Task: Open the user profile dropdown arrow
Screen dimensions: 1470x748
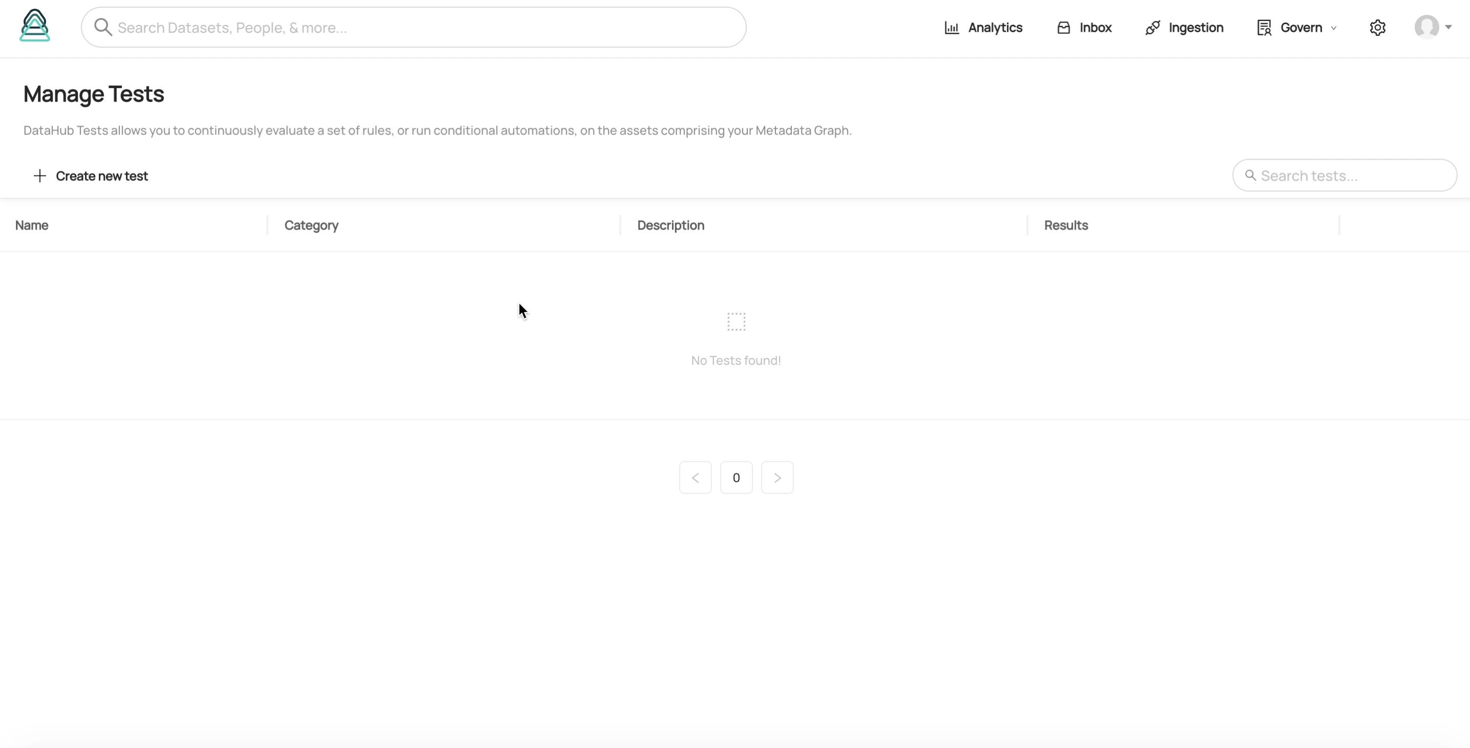Action: pyautogui.click(x=1449, y=27)
